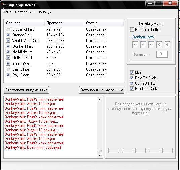
Task: Check the Играть в Lotto checkbox
Action: coord(132,30)
